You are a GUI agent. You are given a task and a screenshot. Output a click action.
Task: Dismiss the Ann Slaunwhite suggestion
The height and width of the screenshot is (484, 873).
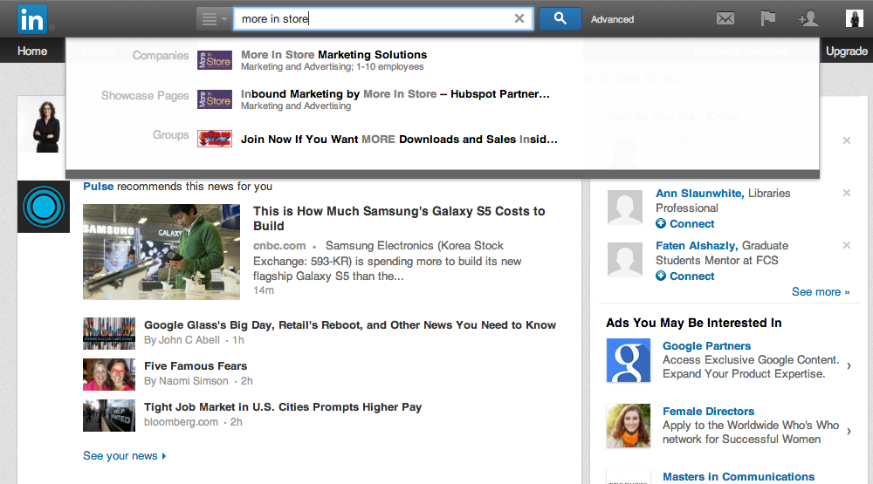(x=846, y=193)
